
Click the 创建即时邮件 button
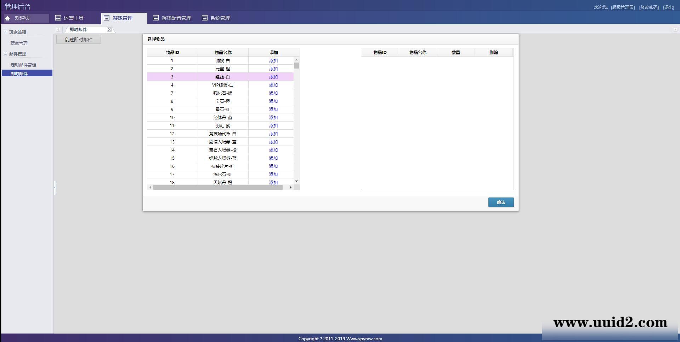tap(79, 40)
